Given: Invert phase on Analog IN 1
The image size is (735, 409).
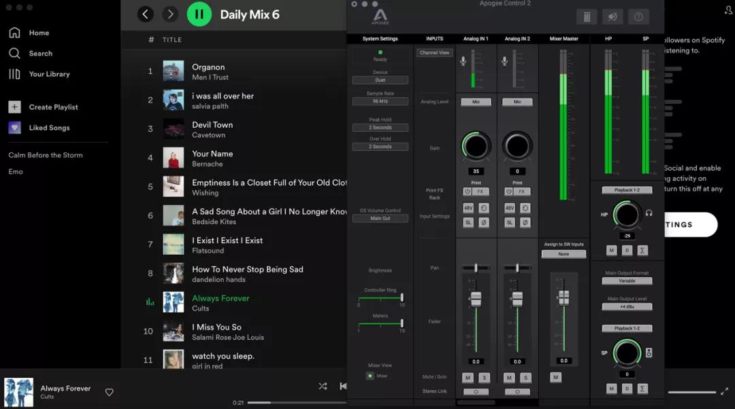Looking at the screenshot, I should coord(484,223).
